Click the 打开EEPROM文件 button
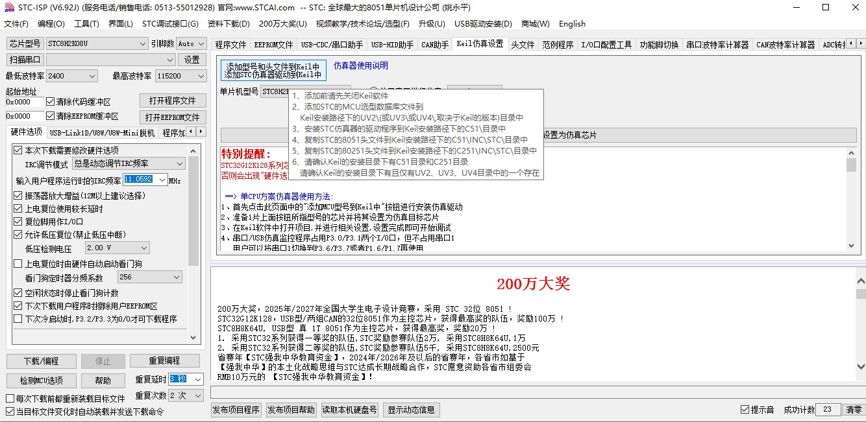The image size is (866, 422). [173, 117]
